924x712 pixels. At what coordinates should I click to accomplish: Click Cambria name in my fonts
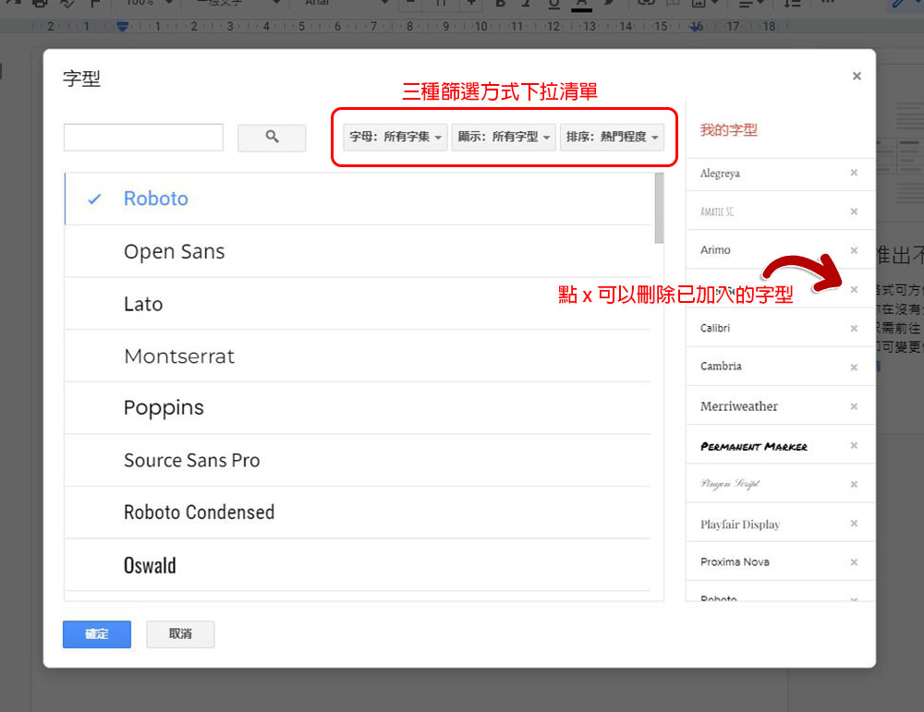click(x=721, y=367)
